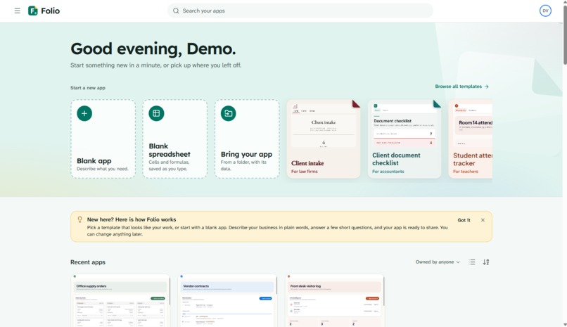Open the Vendor contracts app
567x327 pixels.
coord(227,300)
